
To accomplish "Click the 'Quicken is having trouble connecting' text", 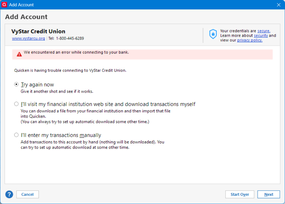I will (70, 70).
